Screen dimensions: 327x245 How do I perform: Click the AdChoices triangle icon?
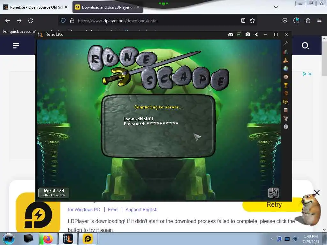(x=304, y=74)
